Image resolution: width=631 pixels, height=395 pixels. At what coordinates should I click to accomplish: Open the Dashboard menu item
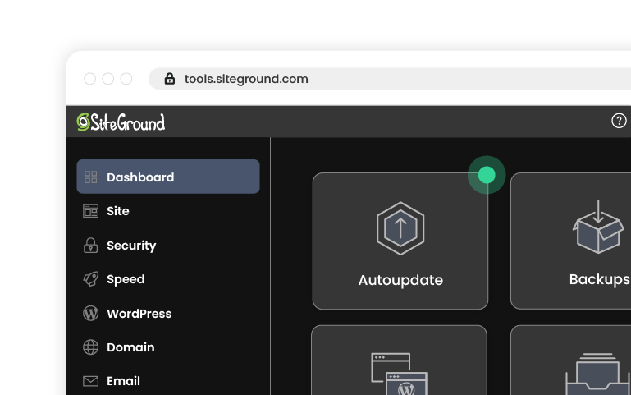[168, 177]
